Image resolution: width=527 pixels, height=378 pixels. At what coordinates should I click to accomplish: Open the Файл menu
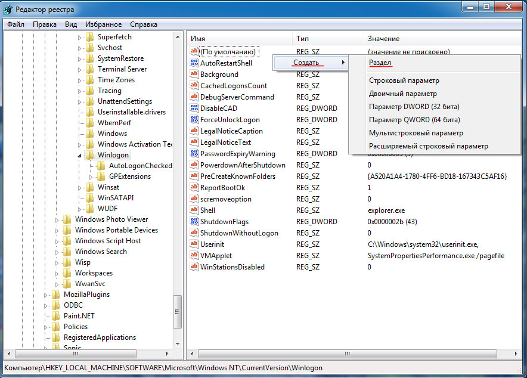pyautogui.click(x=15, y=24)
